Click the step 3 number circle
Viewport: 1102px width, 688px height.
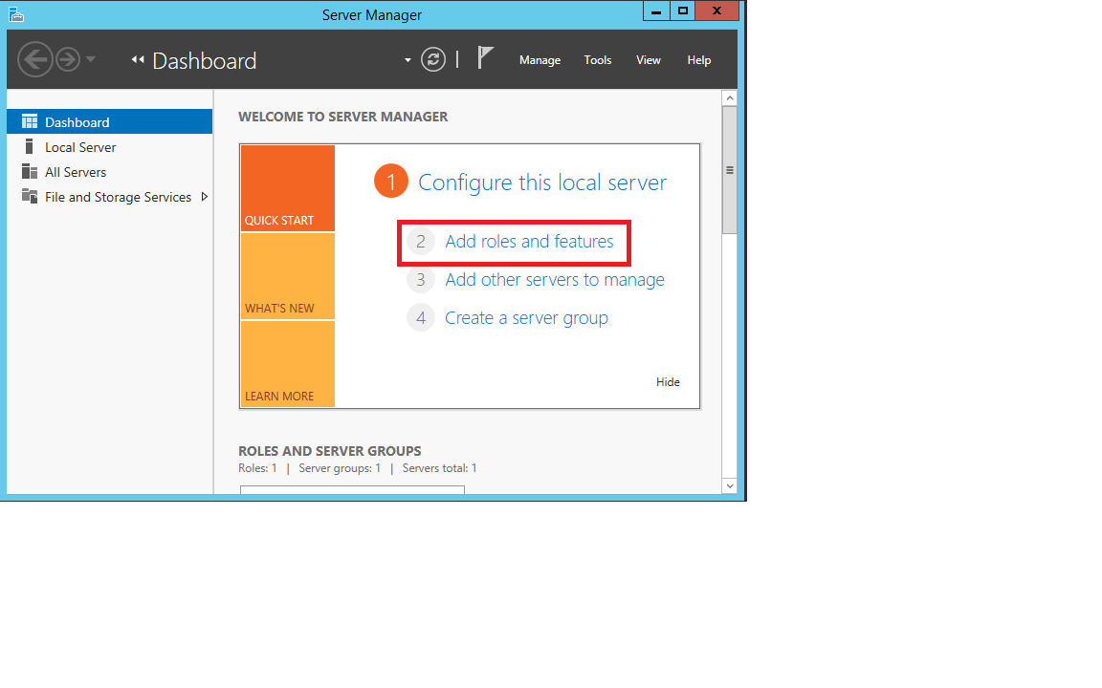(x=420, y=279)
